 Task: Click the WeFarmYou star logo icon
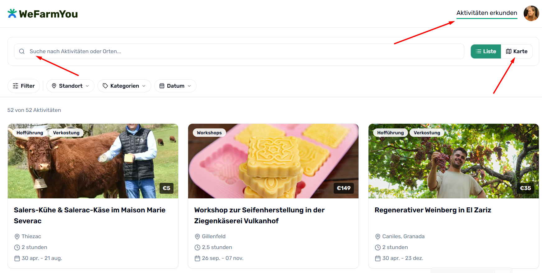tap(12, 13)
